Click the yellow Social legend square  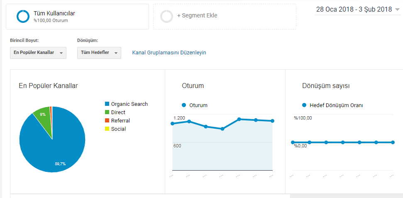click(107, 129)
